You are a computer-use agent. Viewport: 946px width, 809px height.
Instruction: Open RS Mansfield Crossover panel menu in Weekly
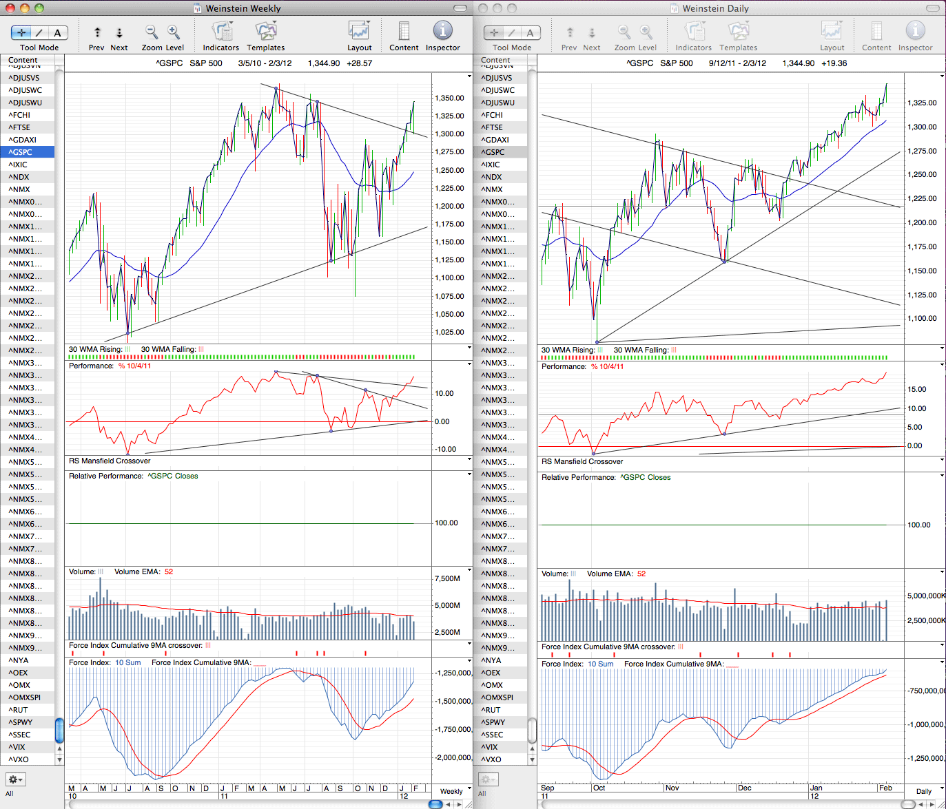pos(469,459)
